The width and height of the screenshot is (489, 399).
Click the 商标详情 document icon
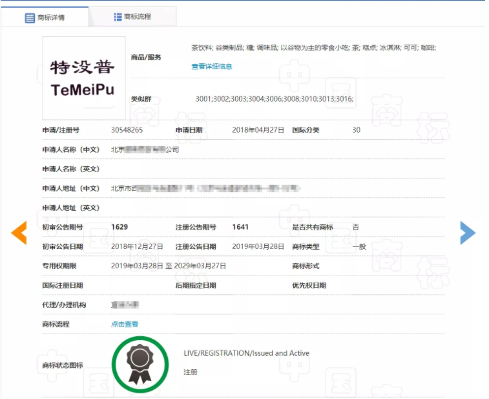click(x=30, y=18)
